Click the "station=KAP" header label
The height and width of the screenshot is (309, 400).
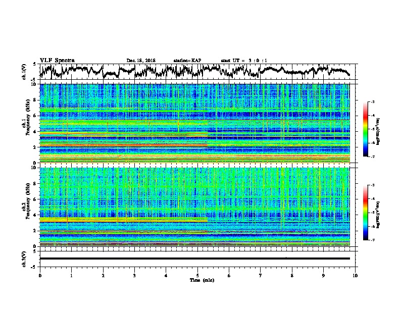[187, 61]
